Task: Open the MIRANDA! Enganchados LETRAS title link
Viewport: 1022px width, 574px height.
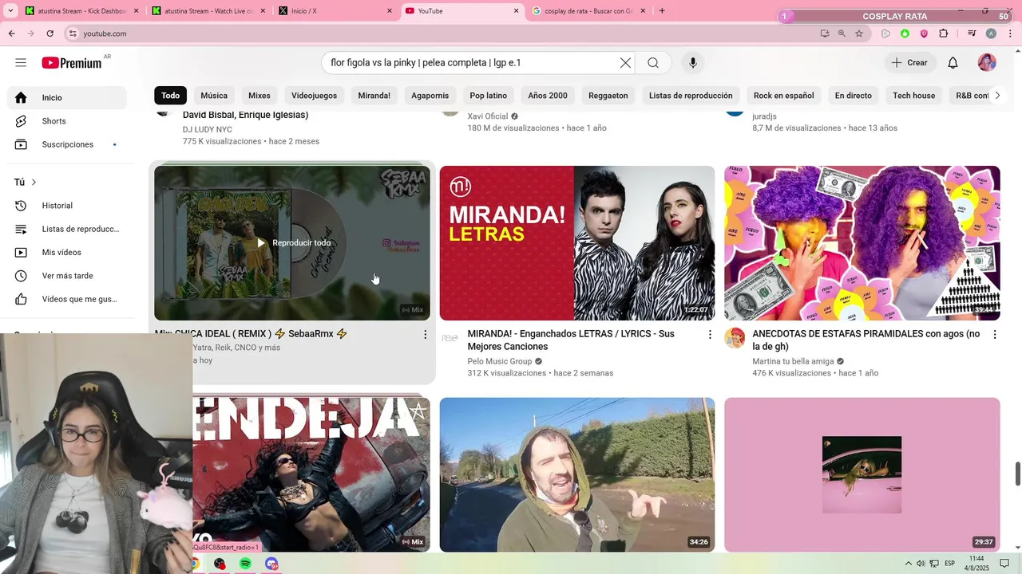Action: click(571, 340)
